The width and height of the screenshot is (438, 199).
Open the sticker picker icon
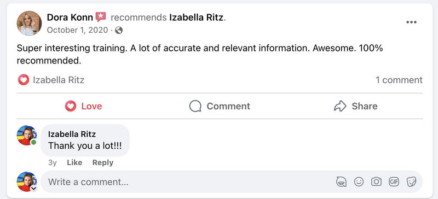pyautogui.click(x=411, y=182)
